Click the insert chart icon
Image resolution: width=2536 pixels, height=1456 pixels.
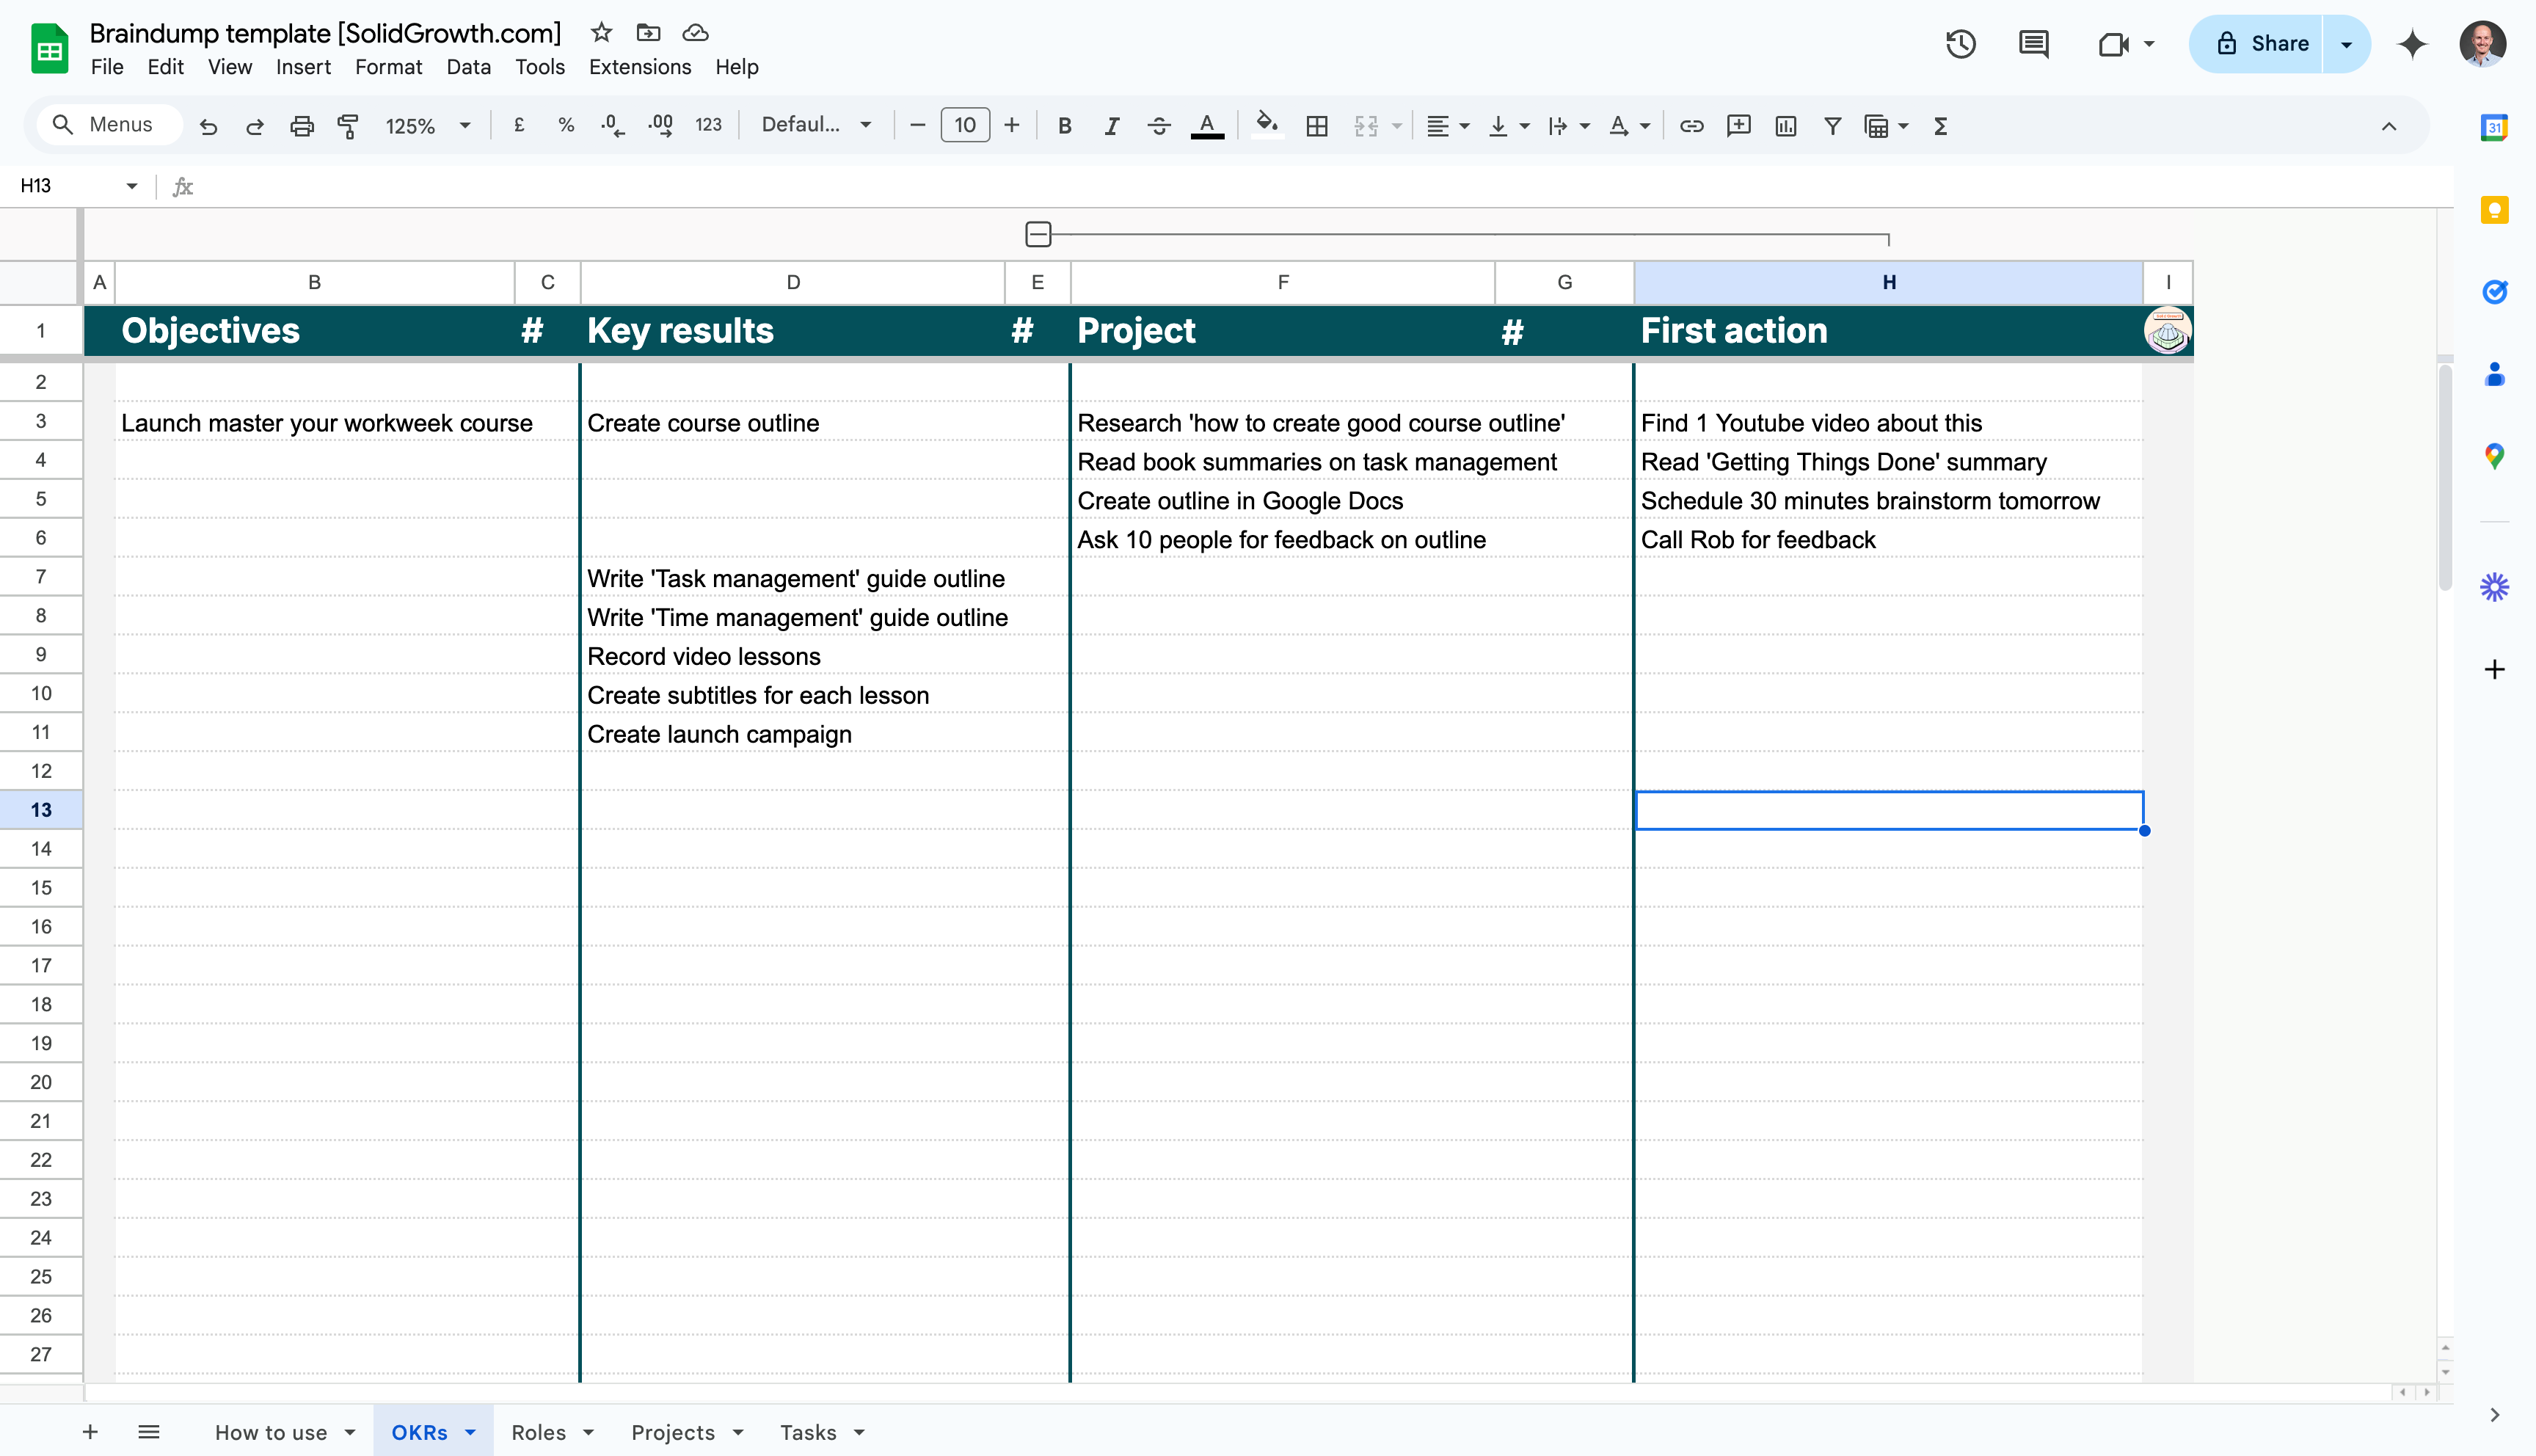[x=1785, y=126]
